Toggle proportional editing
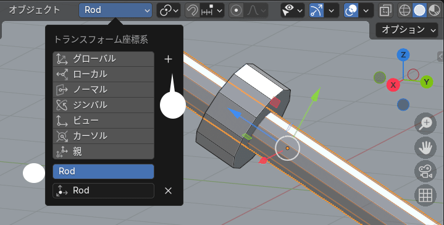The image size is (444, 225). click(x=236, y=11)
